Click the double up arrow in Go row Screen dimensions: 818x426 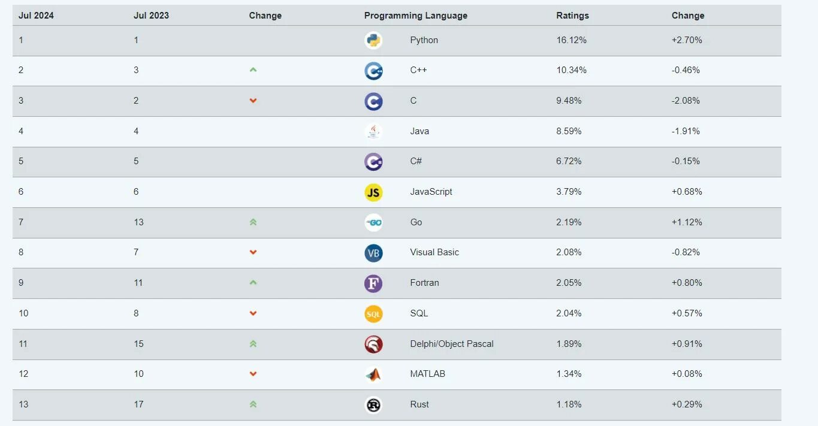pyautogui.click(x=253, y=222)
